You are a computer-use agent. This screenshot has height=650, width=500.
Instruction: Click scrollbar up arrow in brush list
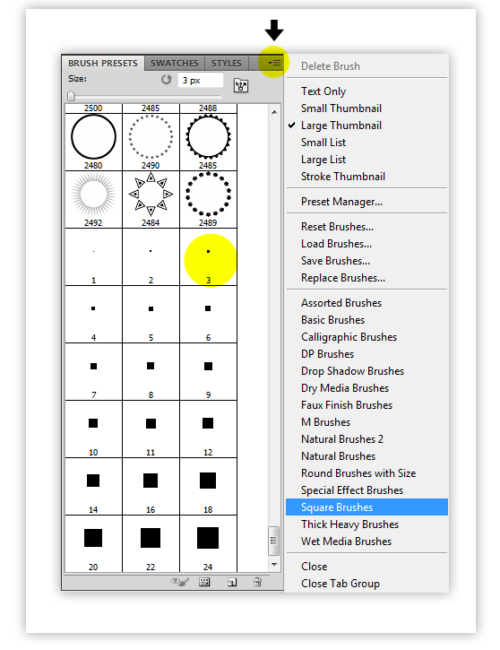[274, 112]
